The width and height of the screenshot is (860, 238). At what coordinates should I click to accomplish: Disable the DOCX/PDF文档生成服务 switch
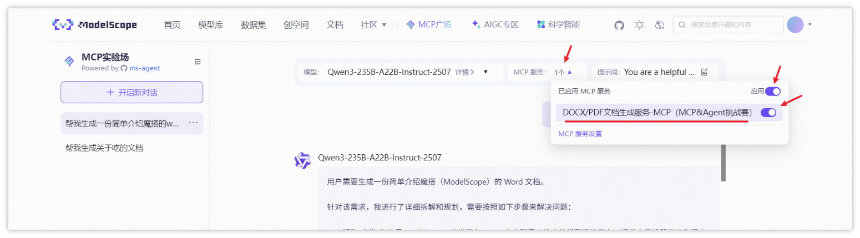[x=768, y=113]
